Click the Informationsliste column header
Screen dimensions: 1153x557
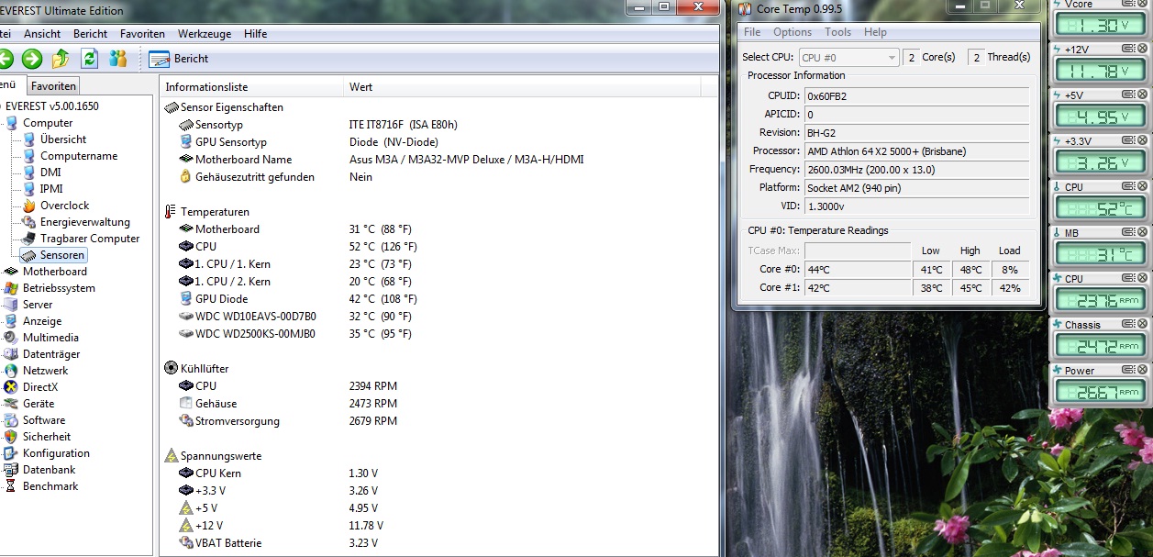coord(252,87)
